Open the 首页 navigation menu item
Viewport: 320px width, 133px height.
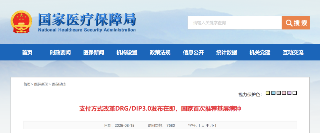[27, 53]
